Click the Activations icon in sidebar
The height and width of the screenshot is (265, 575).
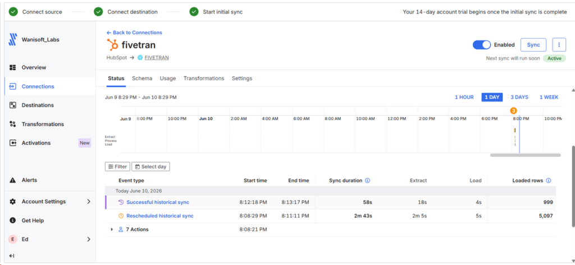coord(13,143)
